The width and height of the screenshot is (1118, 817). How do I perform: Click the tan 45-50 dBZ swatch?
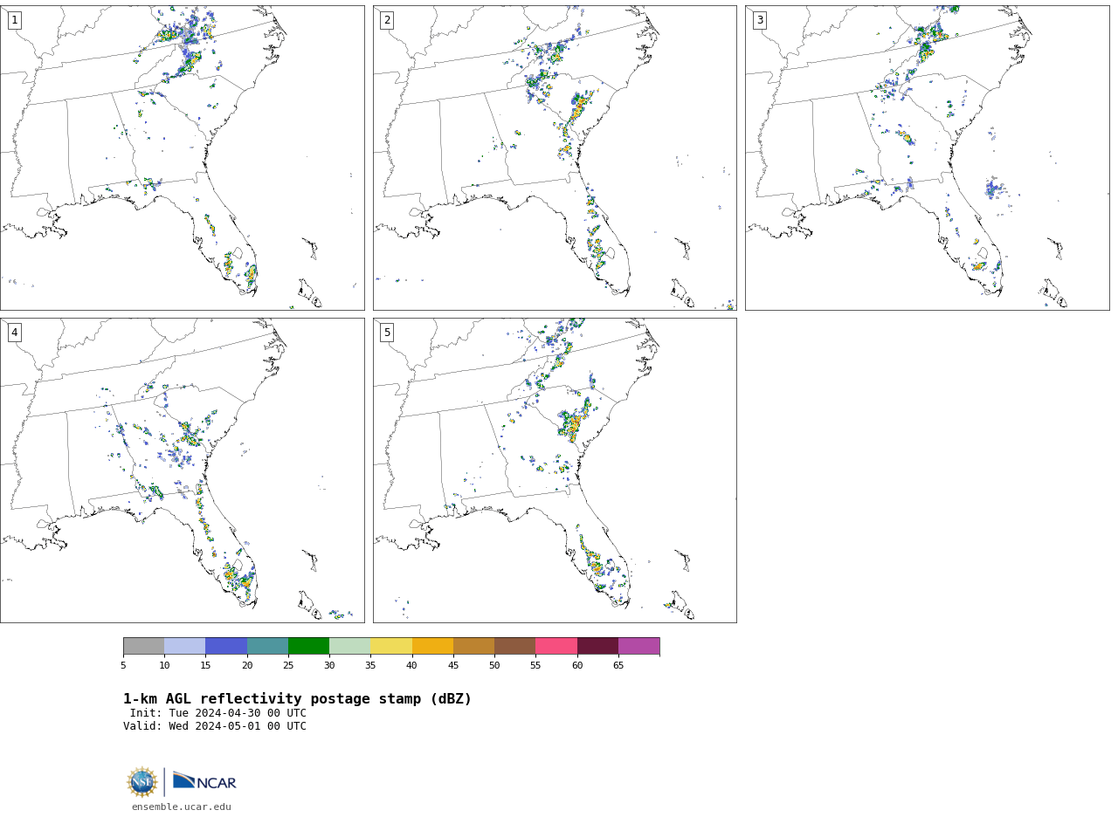click(473, 646)
